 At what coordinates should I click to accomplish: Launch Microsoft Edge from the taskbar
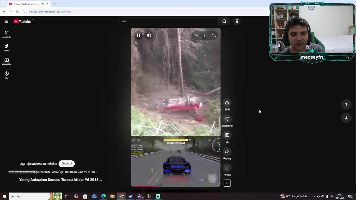click(x=103, y=196)
